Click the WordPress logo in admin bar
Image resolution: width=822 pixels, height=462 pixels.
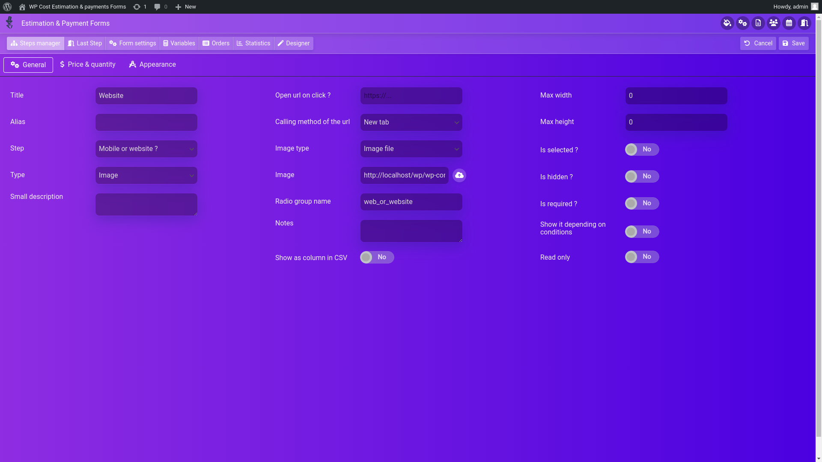click(x=7, y=7)
